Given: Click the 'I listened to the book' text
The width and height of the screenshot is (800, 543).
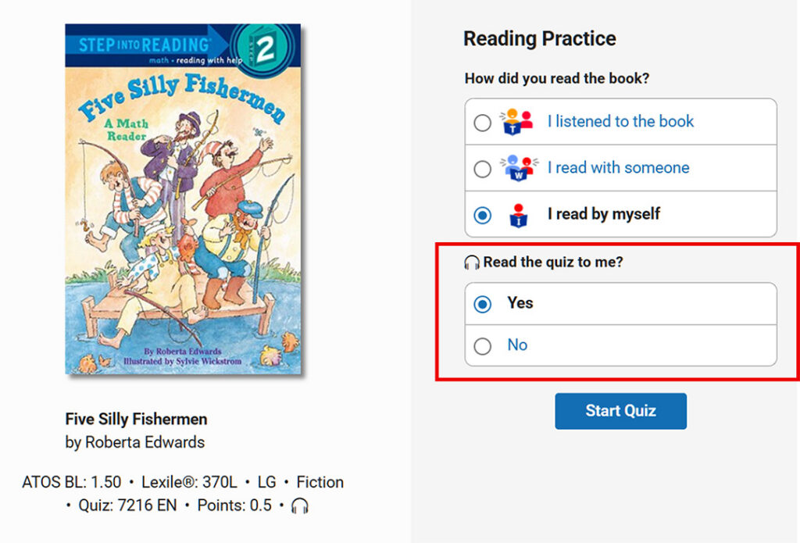Looking at the screenshot, I should coord(620,121).
